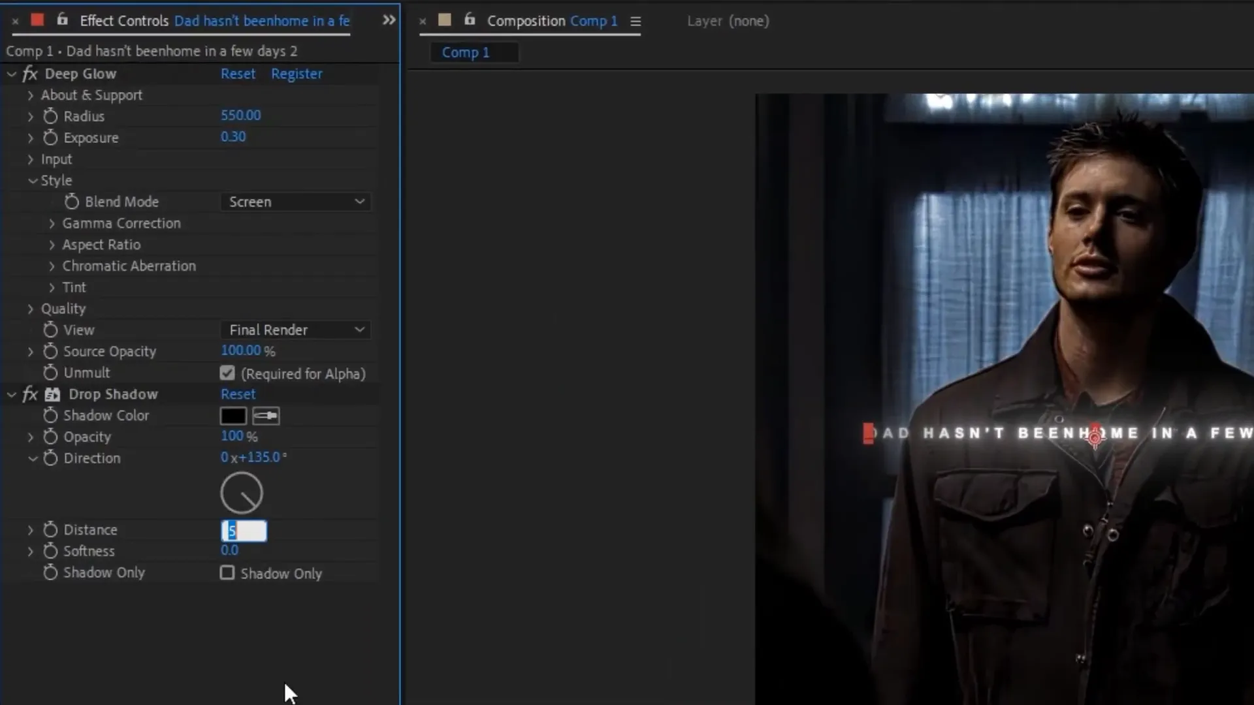Expand the Radius property
The width and height of the screenshot is (1254, 705).
coord(30,117)
